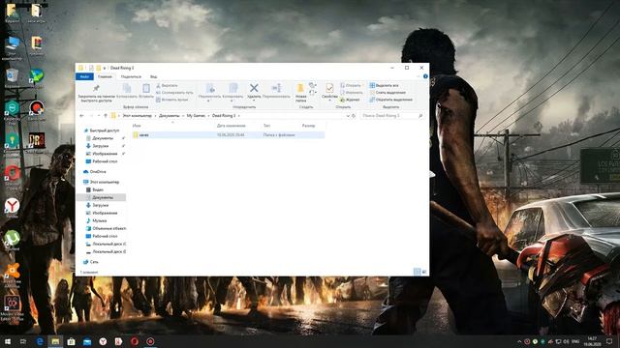The width and height of the screenshot is (620, 348).
Task: Refresh the folder with the refresh icon
Action: tap(354, 116)
